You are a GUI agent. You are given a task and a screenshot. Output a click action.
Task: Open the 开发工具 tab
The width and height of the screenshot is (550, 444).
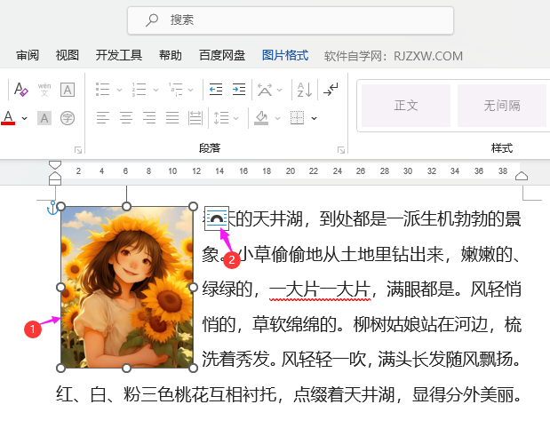[x=119, y=55]
